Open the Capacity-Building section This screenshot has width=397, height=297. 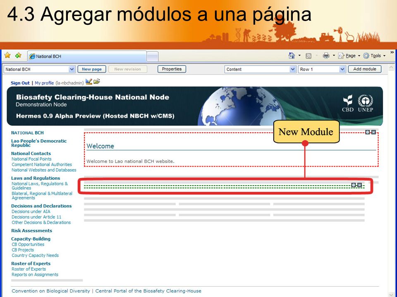coord(31,239)
